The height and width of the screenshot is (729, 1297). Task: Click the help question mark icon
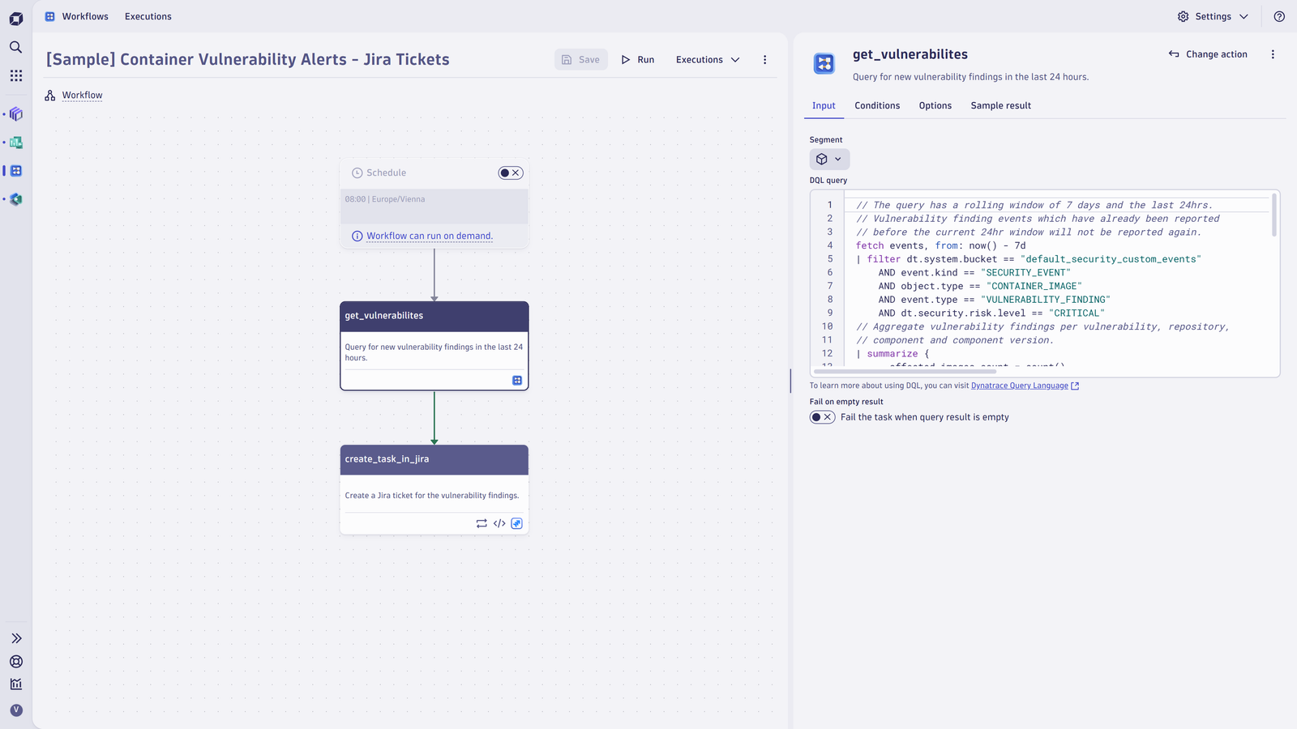pyautogui.click(x=1279, y=16)
